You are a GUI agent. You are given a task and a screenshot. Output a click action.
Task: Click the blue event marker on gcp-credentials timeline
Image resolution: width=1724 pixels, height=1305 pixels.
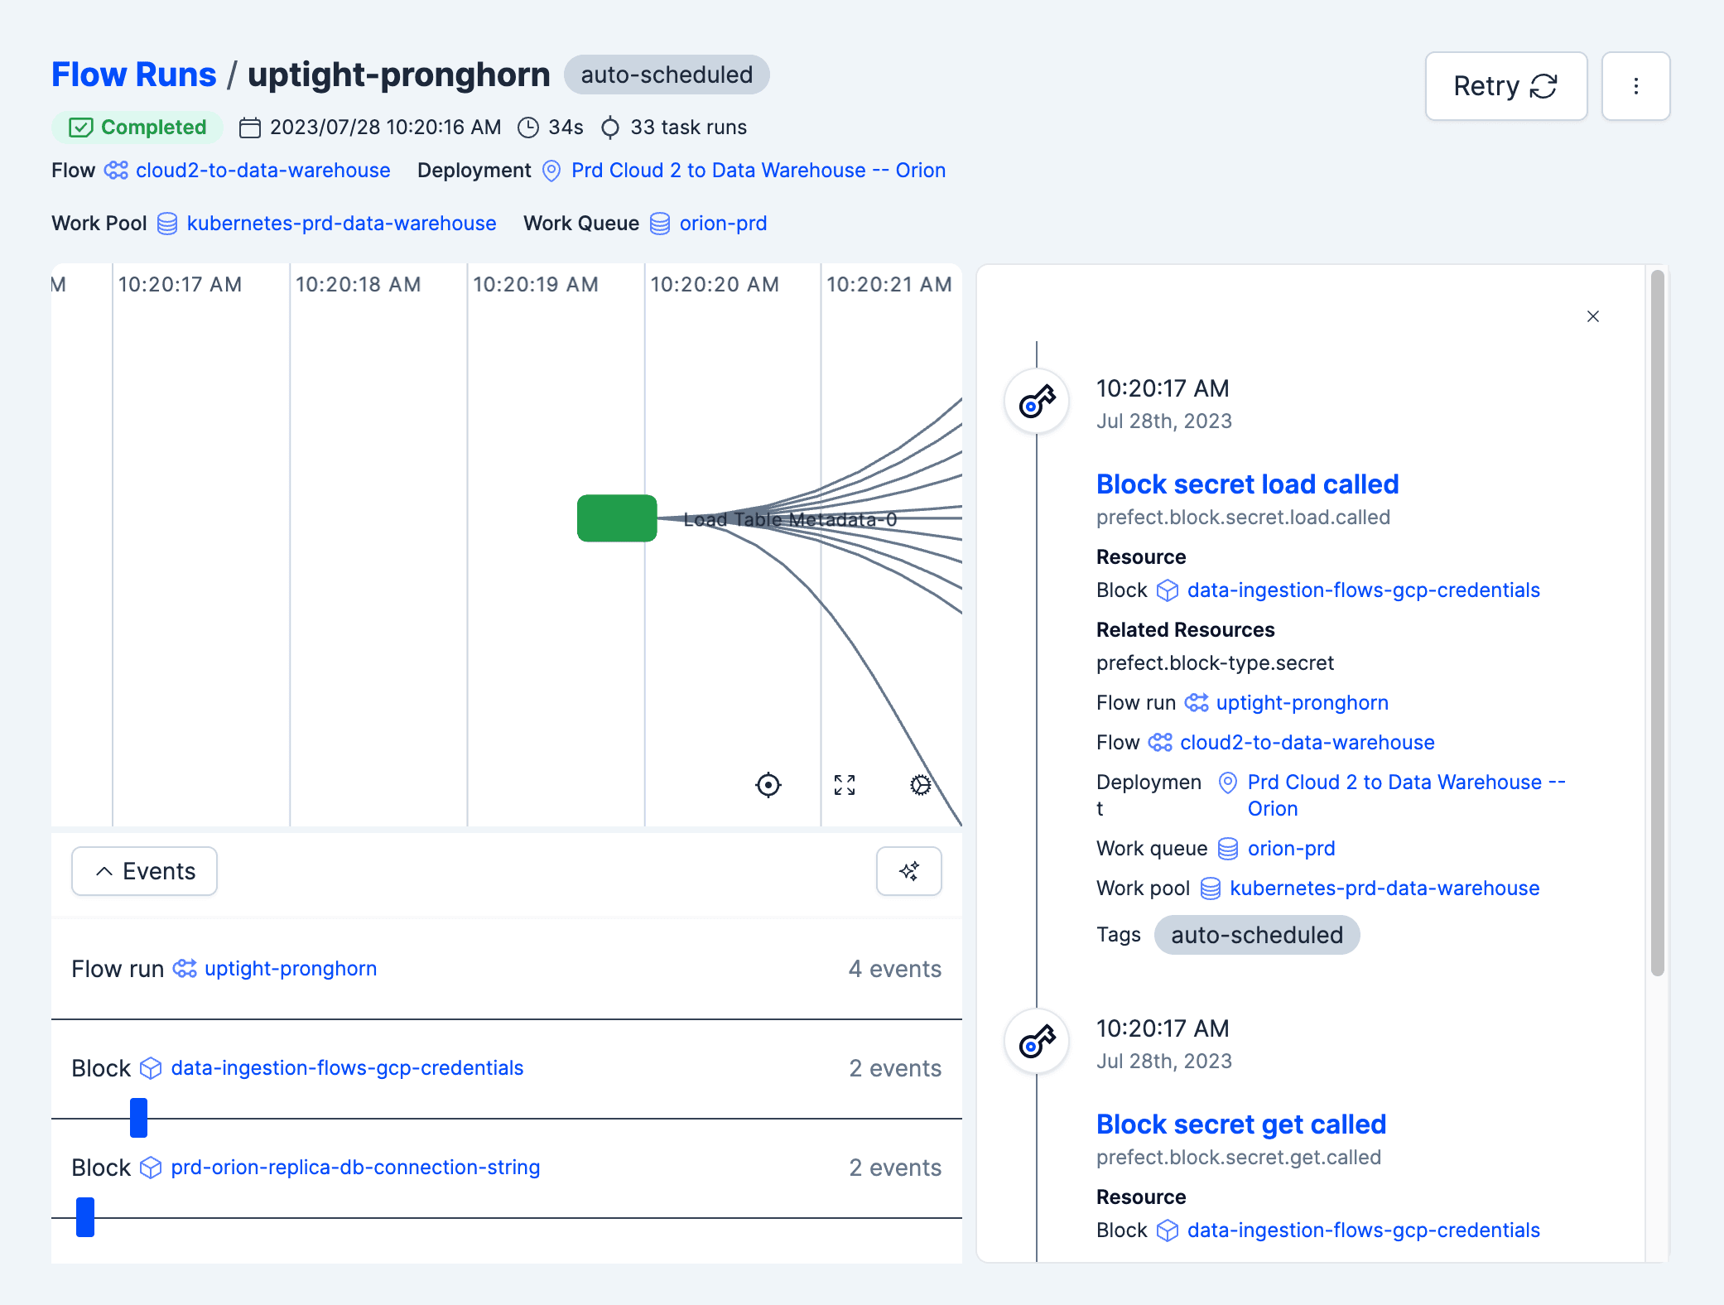138,1117
